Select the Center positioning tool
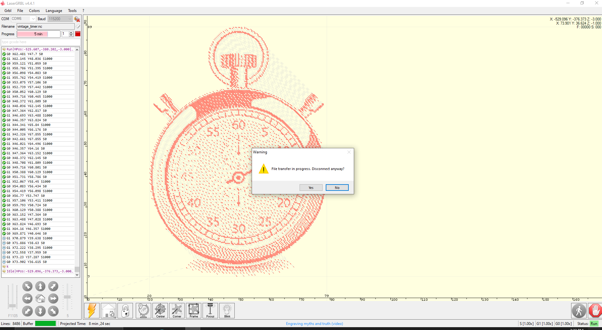 pyautogui.click(x=160, y=310)
